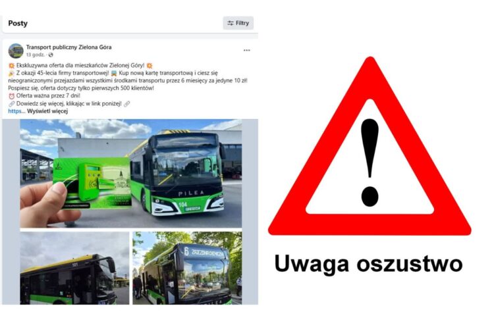Click the black exclamation mark inside the triangle
Viewport: 494px width, 329px height.
[370, 162]
